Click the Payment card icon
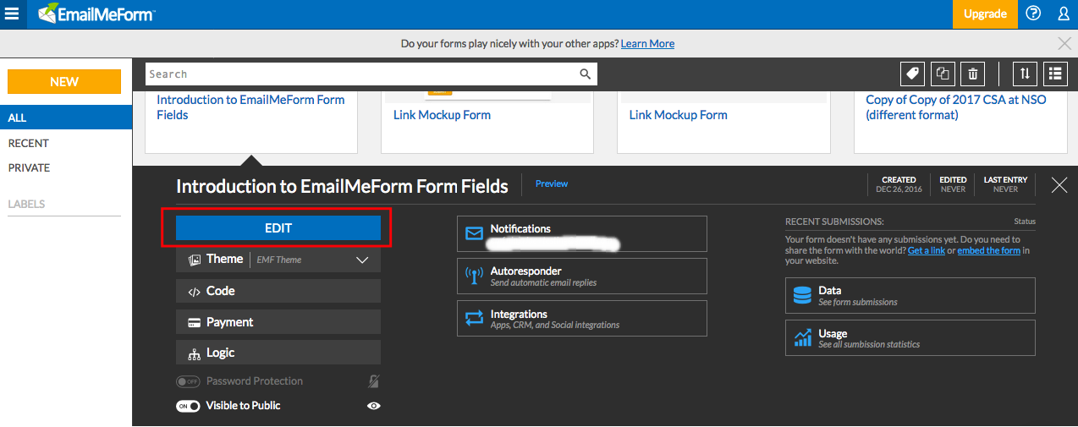 [195, 323]
